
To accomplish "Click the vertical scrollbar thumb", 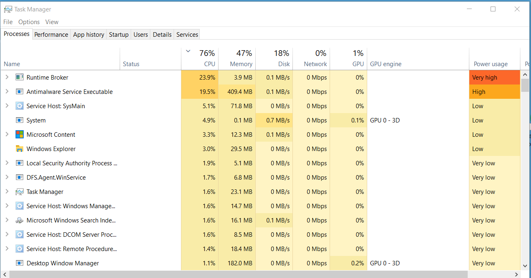I will pos(525,85).
